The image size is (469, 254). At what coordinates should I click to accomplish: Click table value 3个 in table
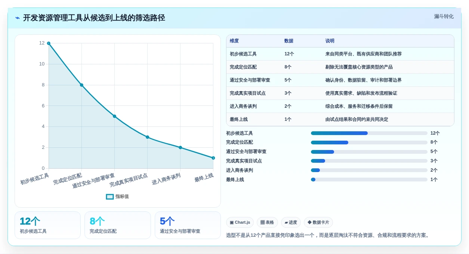(288, 93)
